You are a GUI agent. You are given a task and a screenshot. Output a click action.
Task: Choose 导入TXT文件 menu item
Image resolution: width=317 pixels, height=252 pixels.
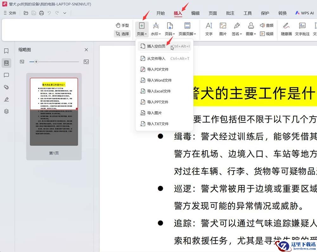pos(164,124)
